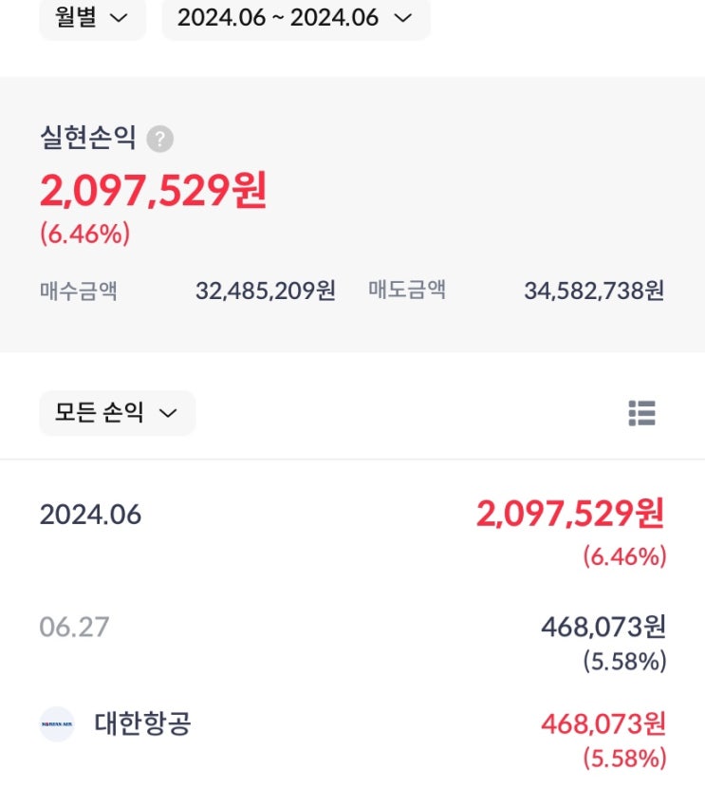Open the 월별 period type dropdown
The width and height of the screenshot is (705, 789).
(x=93, y=18)
